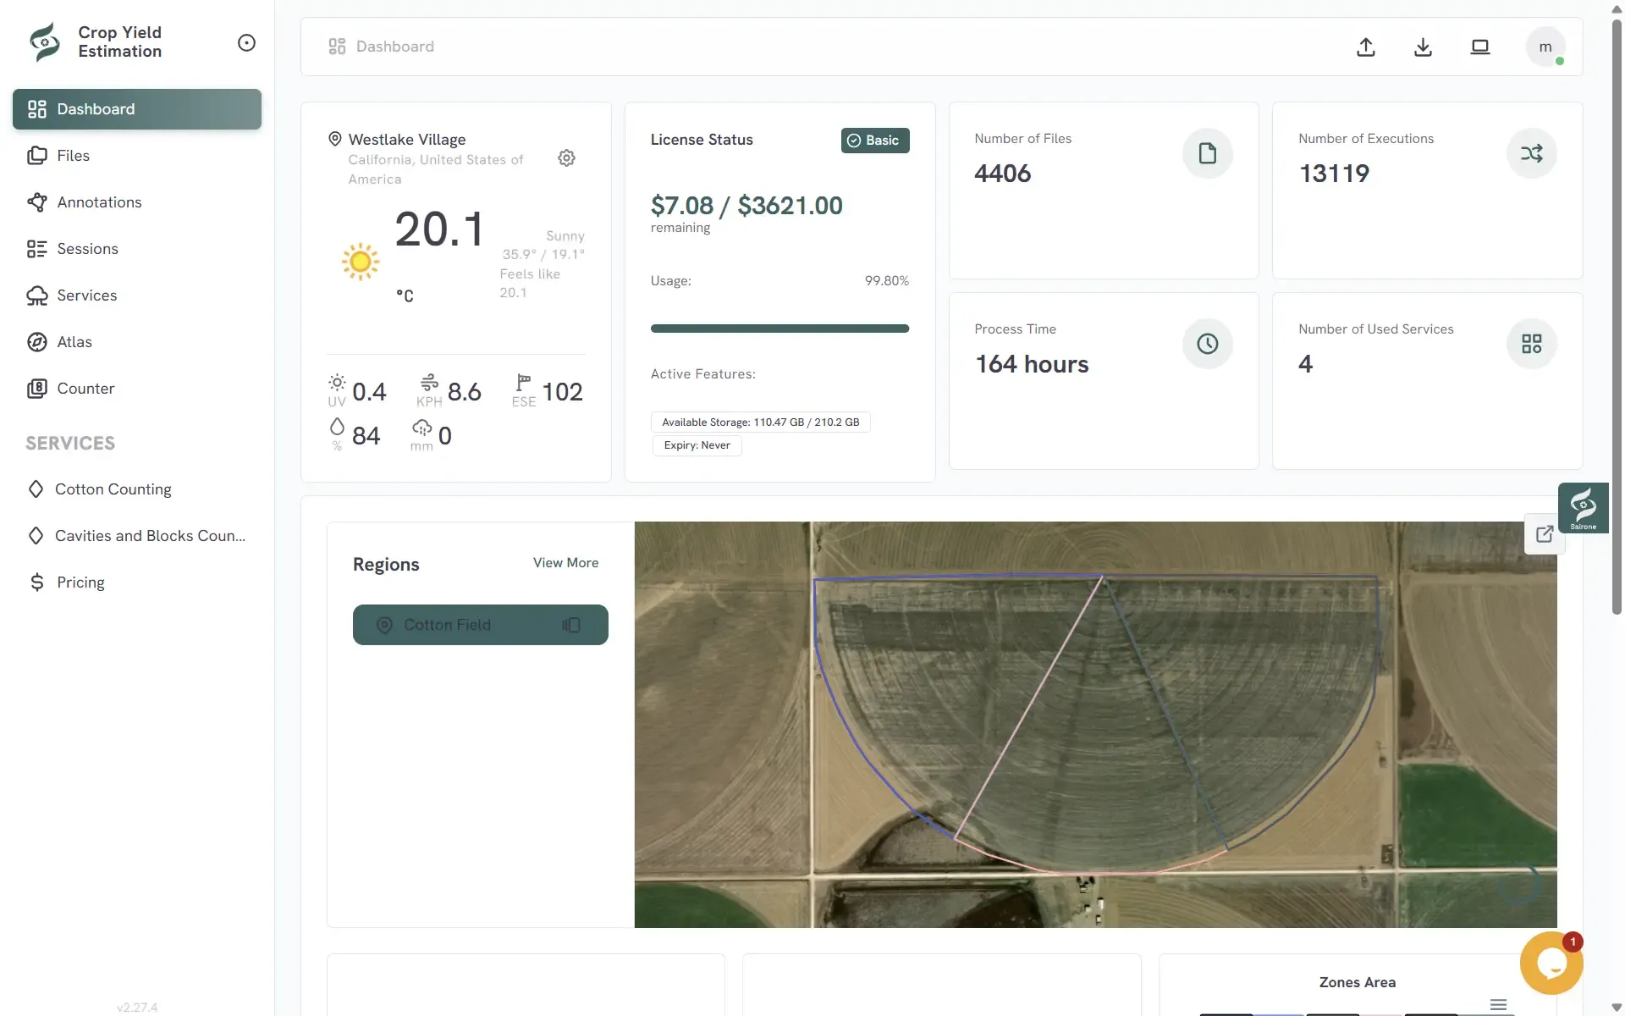Click the Crop Yield Estimation logo
The width and height of the screenshot is (1625, 1016).
pos(45,41)
